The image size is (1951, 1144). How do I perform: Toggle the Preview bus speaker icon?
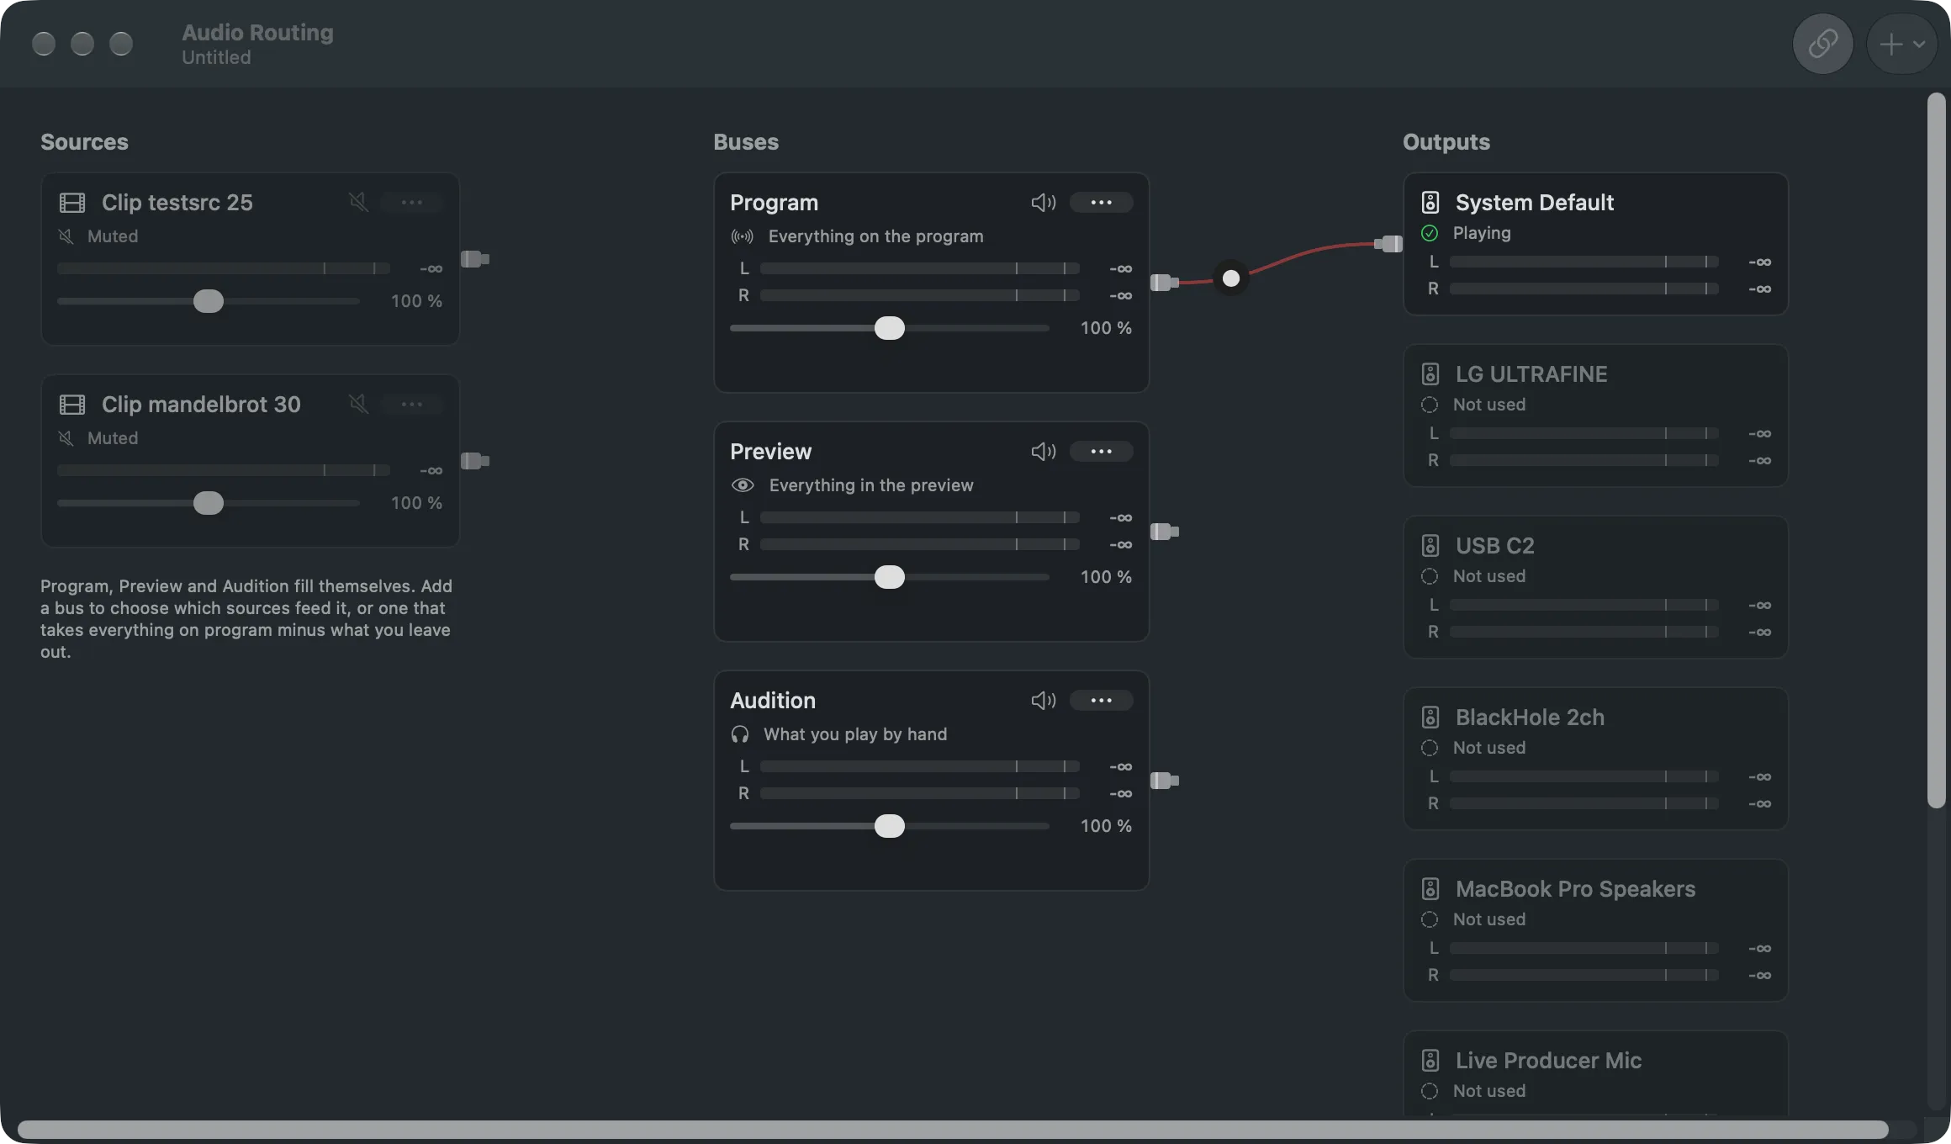pyautogui.click(x=1044, y=451)
